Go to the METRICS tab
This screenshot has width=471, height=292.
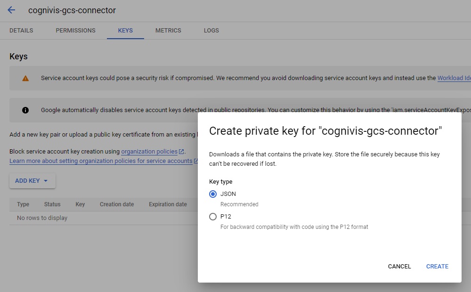pos(168,31)
